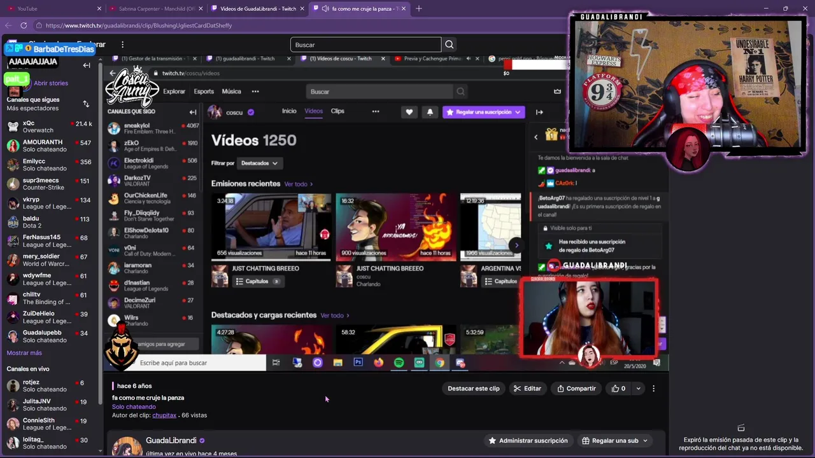Click 'hace 6 años' clip age text
This screenshot has height=458, width=815.
pyautogui.click(x=134, y=386)
